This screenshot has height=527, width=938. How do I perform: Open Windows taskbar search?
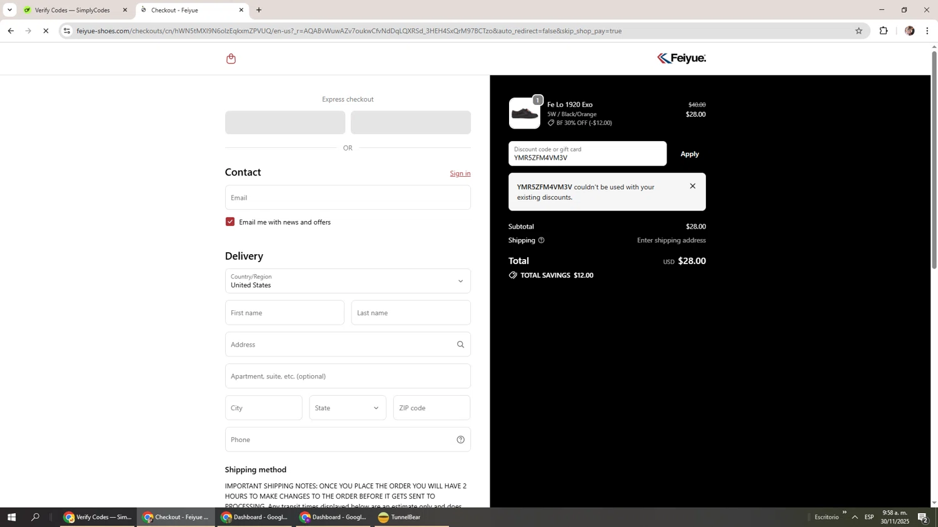tap(36, 517)
